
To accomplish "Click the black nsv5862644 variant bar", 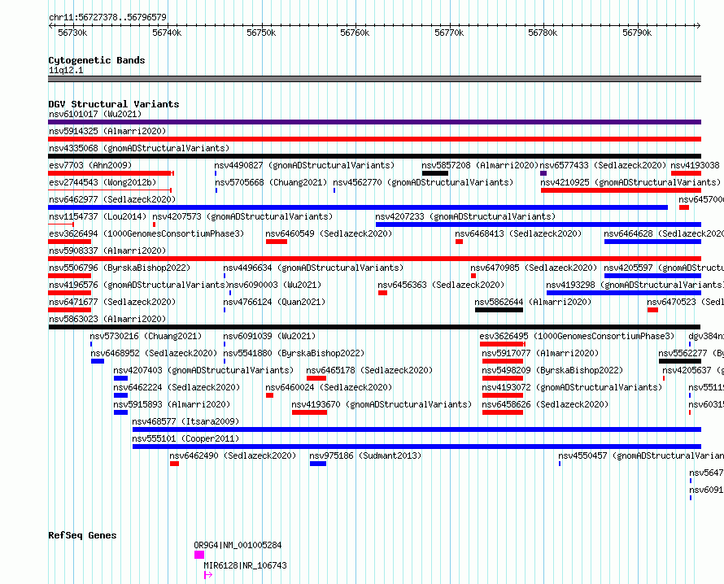I will pyautogui.click(x=499, y=310).
